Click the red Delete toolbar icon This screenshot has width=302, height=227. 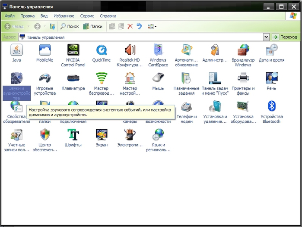click(x=130, y=26)
